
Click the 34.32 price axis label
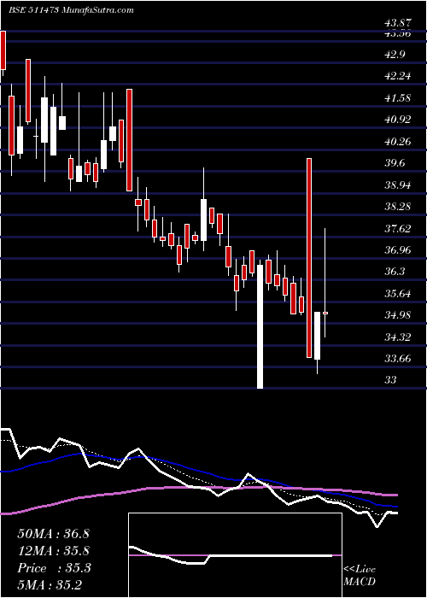[399, 337]
